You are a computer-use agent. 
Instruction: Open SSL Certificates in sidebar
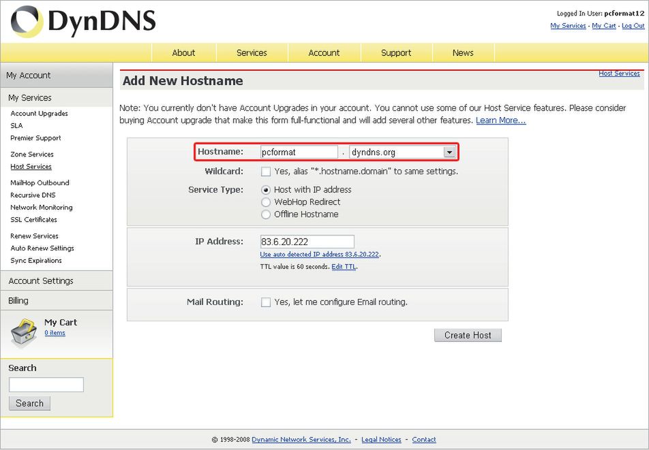tap(33, 219)
